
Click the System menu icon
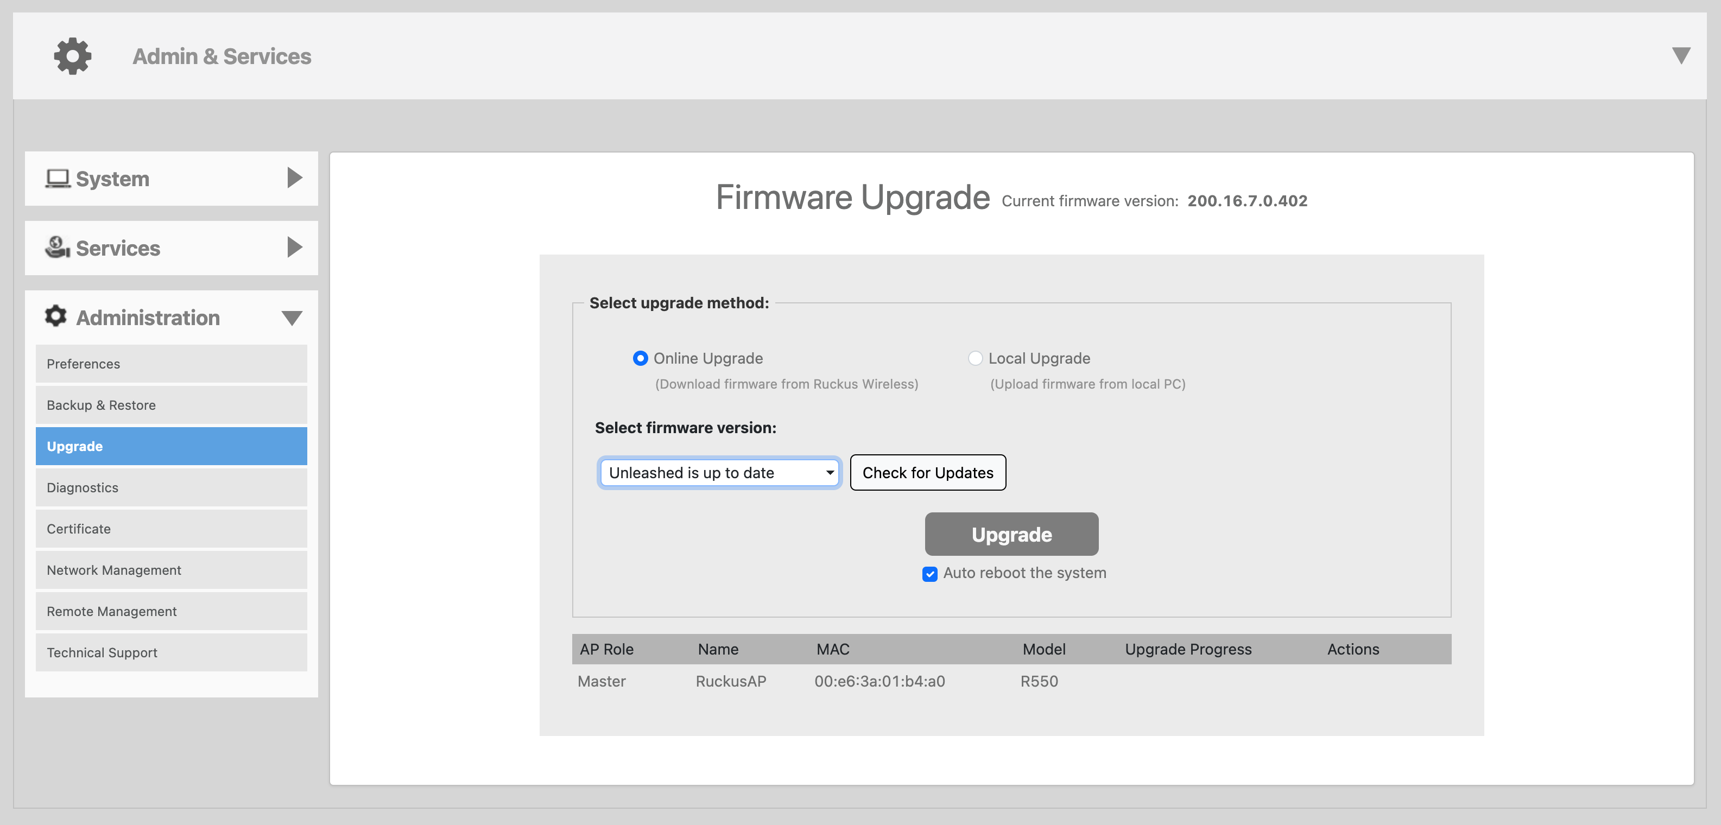[58, 177]
